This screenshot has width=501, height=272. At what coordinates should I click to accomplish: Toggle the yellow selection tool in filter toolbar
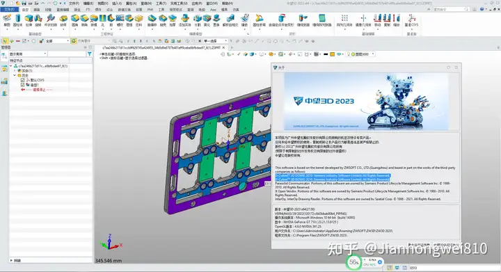[x=6, y=41]
